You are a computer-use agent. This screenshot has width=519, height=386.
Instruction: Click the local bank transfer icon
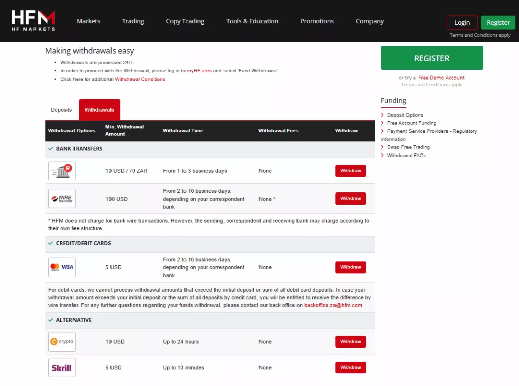[61, 171]
